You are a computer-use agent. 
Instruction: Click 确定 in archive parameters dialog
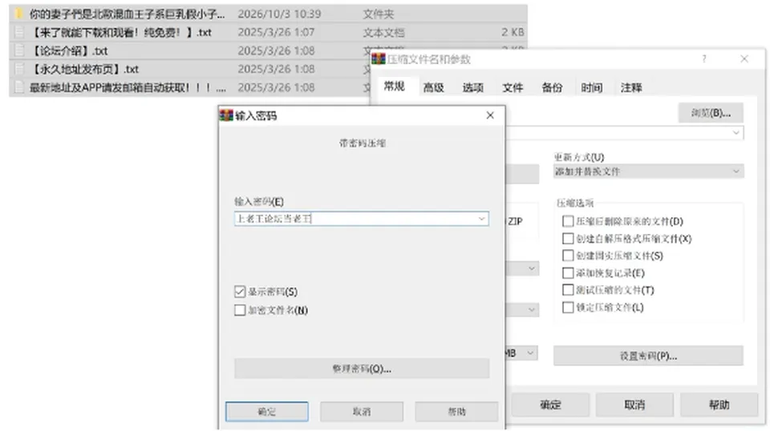(x=550, y=405)
